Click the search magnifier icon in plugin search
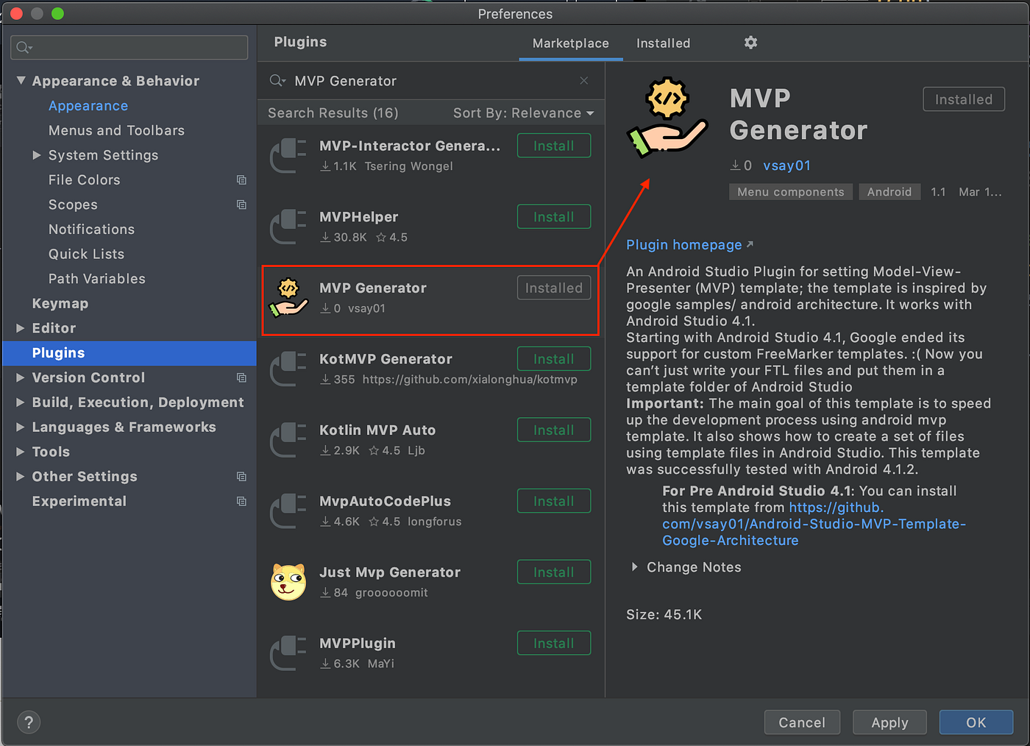1030x746 pixels. coord(277,81)
